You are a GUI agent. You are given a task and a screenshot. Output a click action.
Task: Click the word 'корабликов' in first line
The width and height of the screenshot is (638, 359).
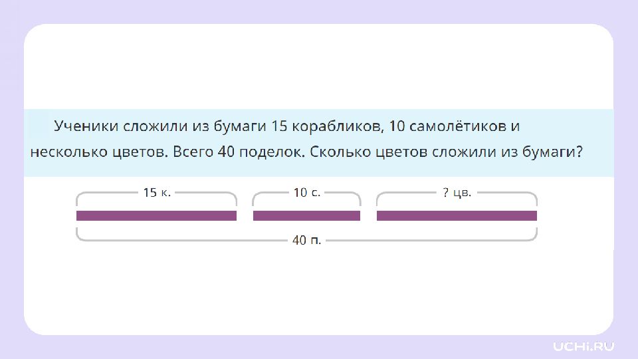tap(338, 126)
